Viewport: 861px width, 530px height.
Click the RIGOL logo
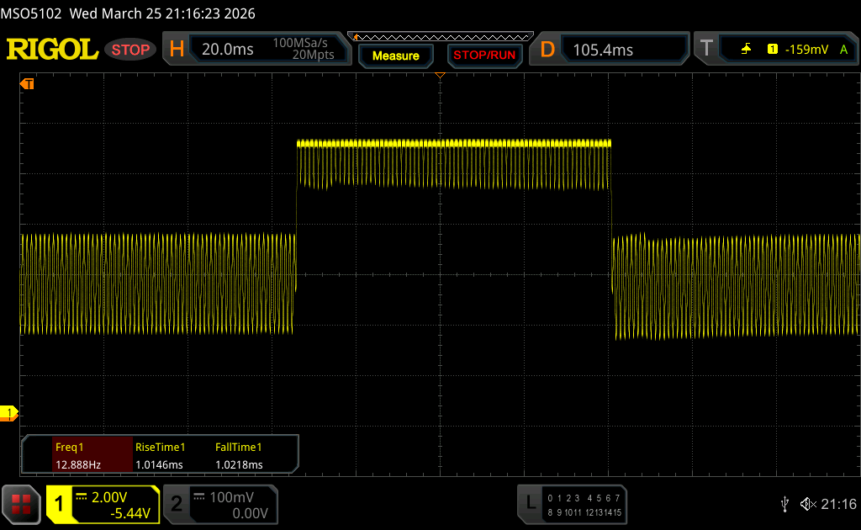[52, 50]
